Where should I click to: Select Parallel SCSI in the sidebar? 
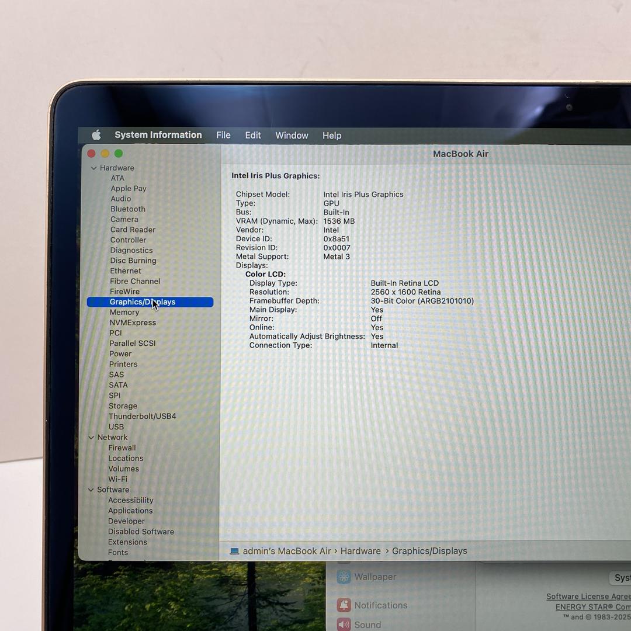[x=133, y=344]
